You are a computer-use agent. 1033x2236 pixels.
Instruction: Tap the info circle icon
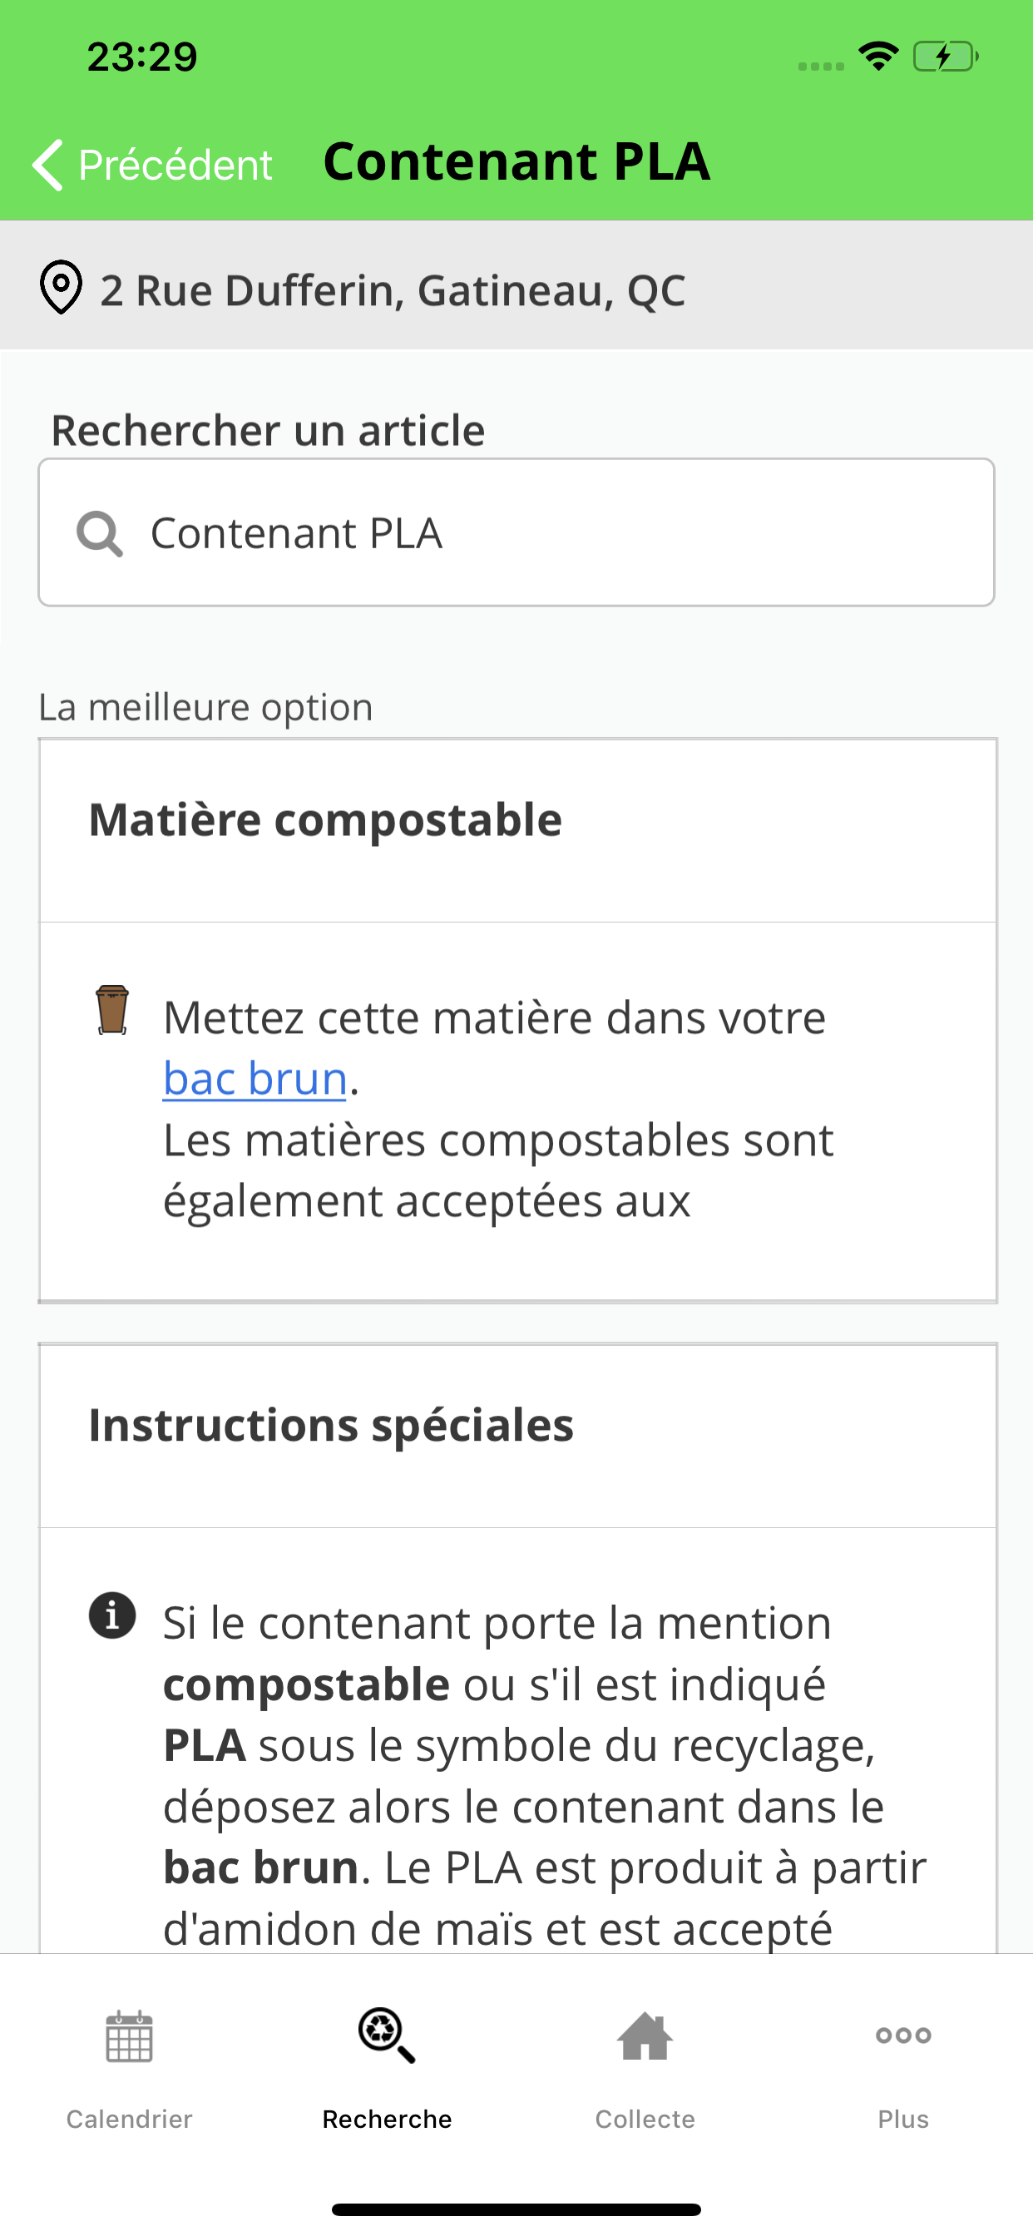(112, 1615)
